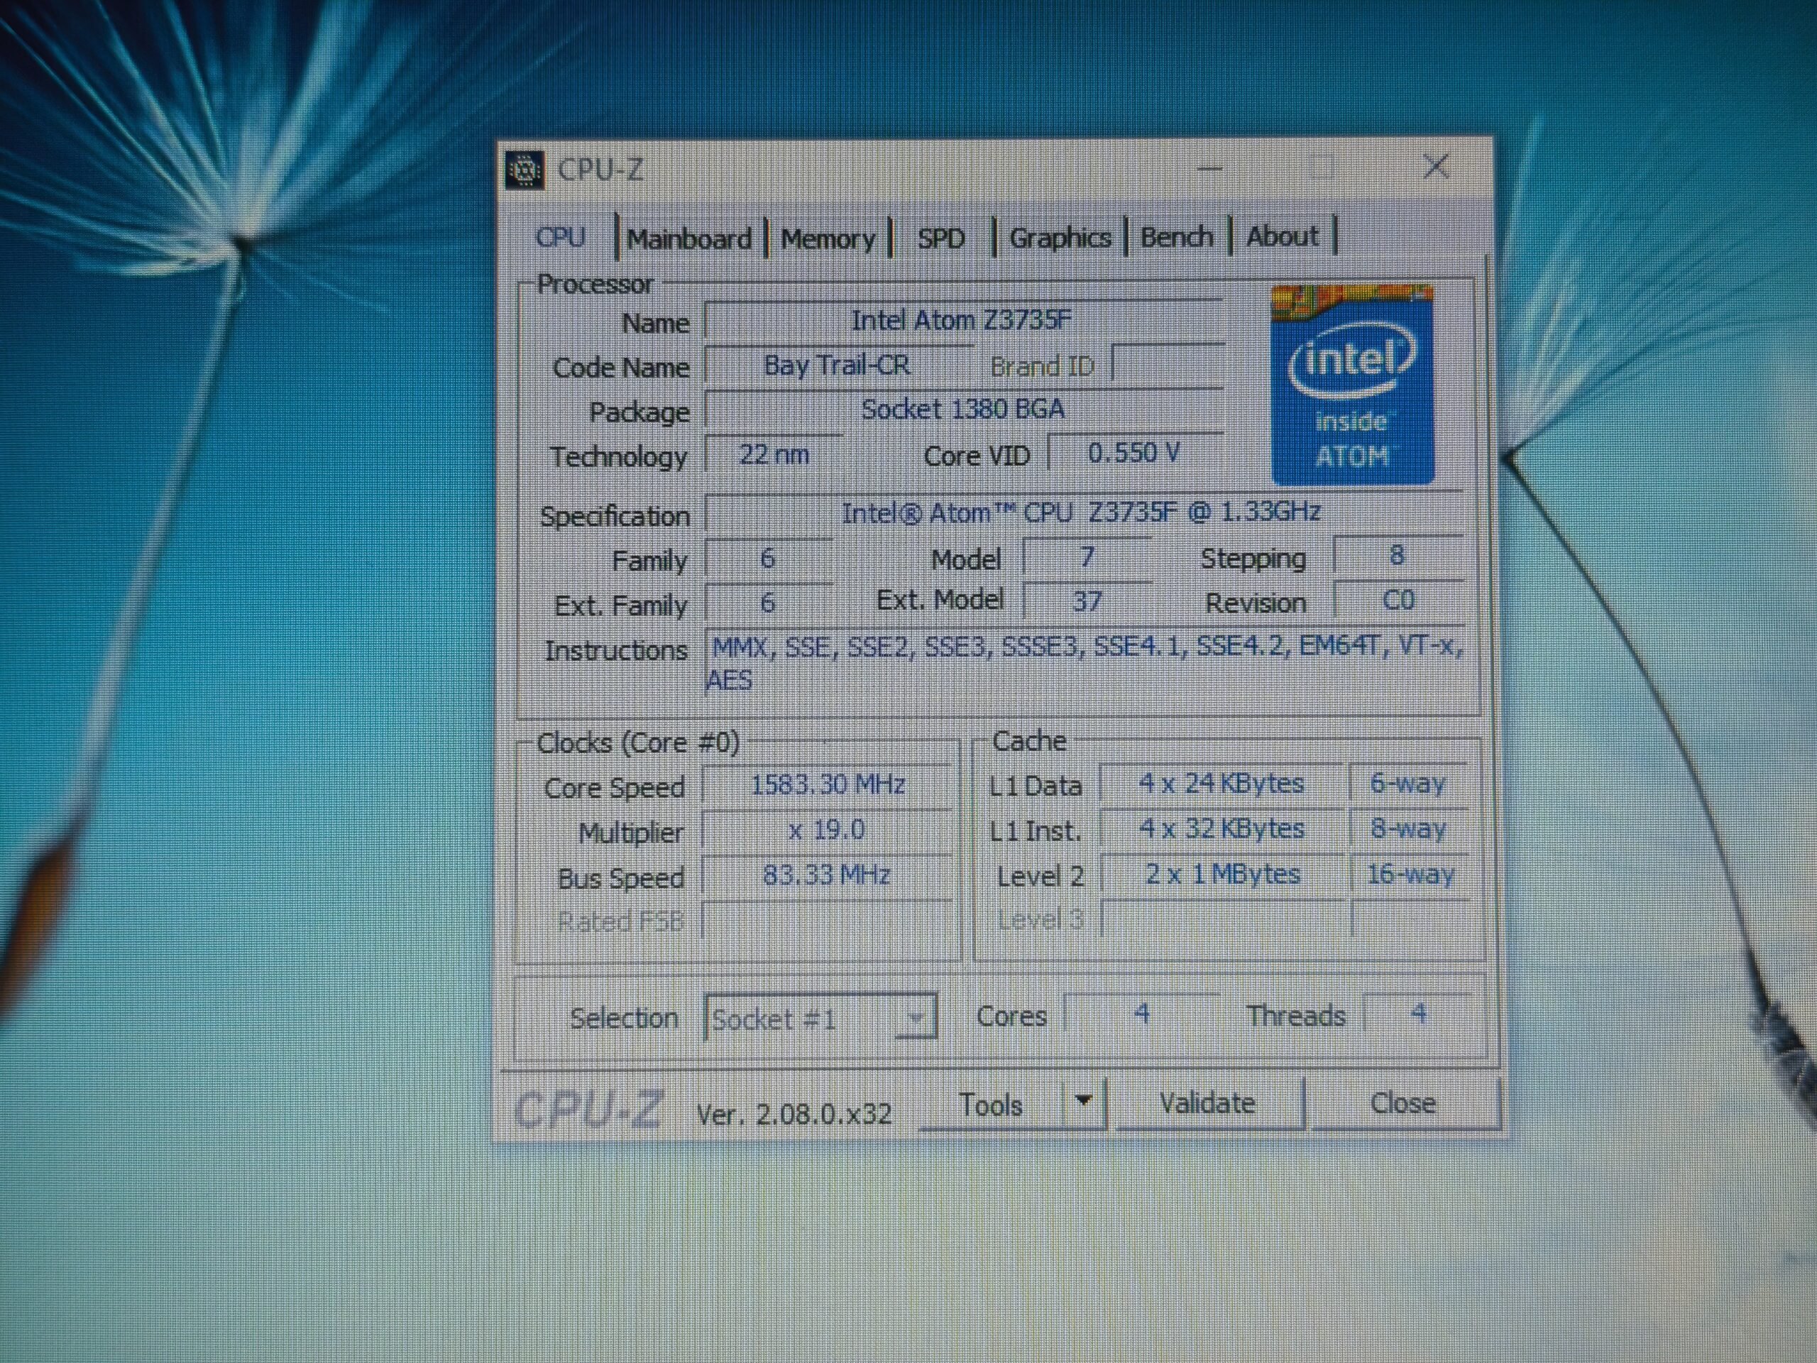Click the Intel Inside Atom logo
This screenshot has width=1817, height=1363.
click(x=1352, y=385)
